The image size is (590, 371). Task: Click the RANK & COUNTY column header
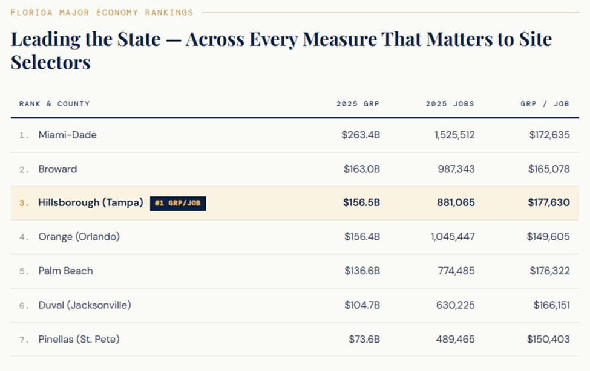coord(54,104)
